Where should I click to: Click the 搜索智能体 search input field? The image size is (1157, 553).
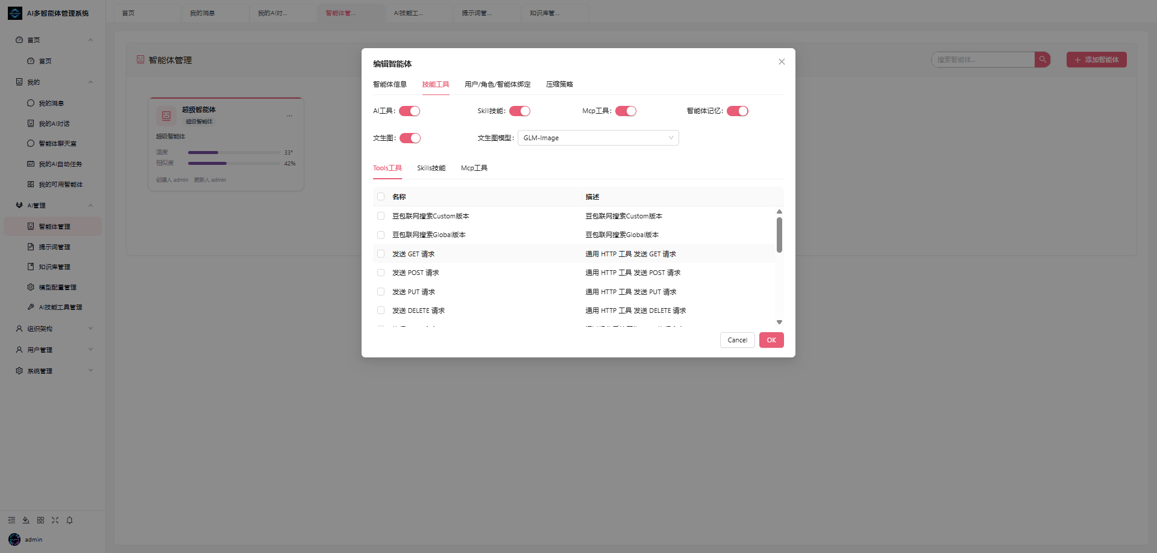click(983, 60)
